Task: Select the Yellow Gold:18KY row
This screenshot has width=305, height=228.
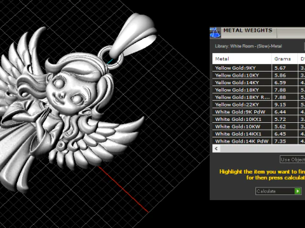Action: click(x=259, y=90)
